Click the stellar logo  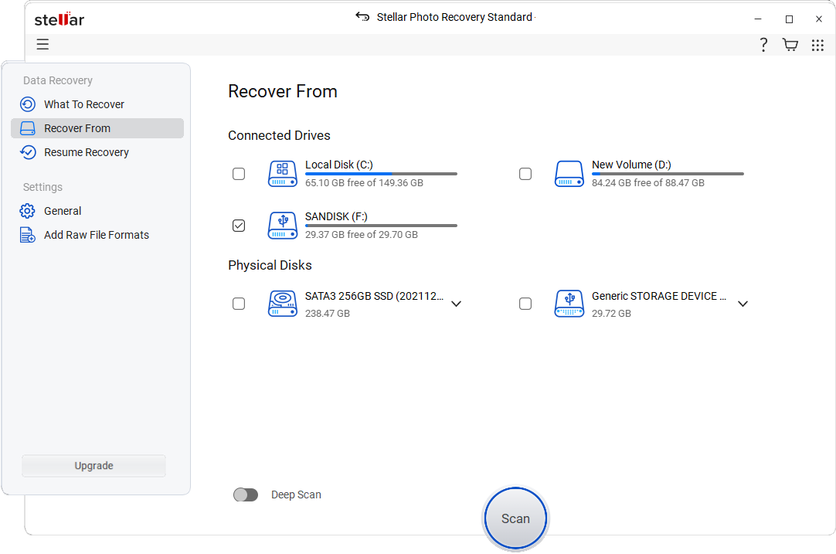(59, 19)
